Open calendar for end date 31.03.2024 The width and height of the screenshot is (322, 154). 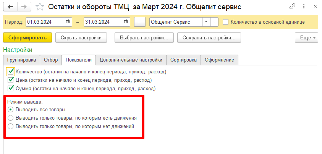pos(126,22)
